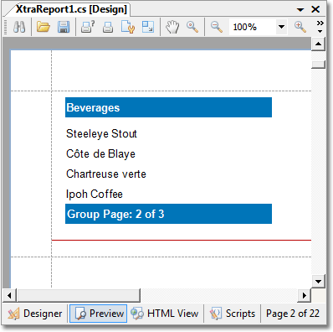Image resolution: width=333 pixels, height=332 pixels.
Task: Save the report with the floppy disk icon
Action: [x=64, y=27]
